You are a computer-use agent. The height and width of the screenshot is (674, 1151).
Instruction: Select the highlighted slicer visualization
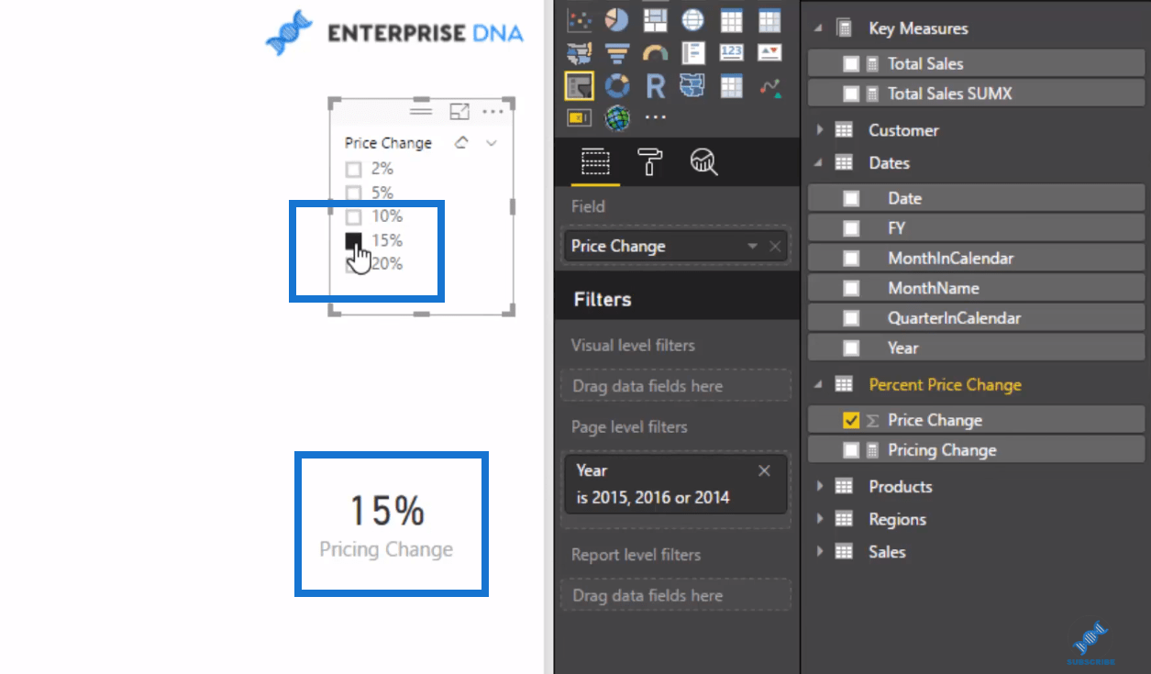point(580,86)
